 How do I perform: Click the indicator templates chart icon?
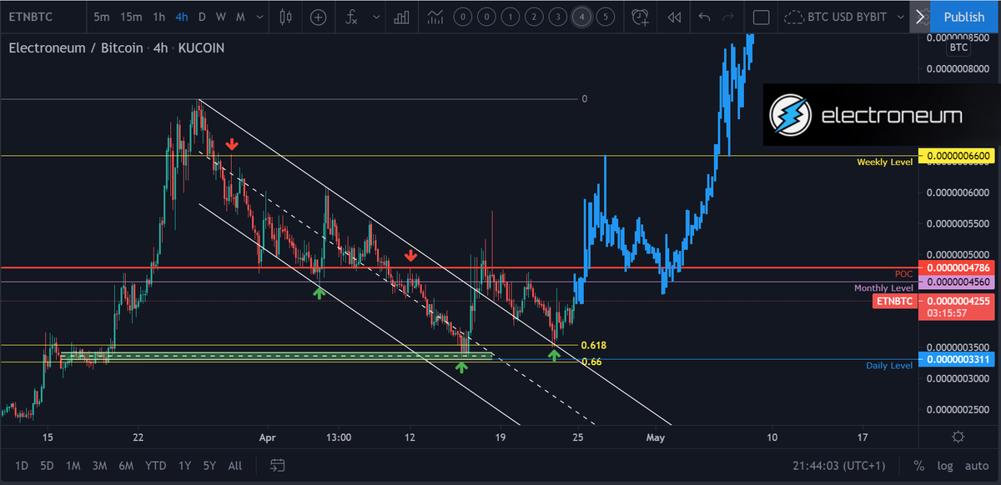434,17
